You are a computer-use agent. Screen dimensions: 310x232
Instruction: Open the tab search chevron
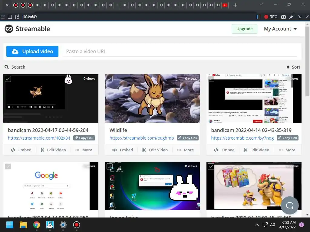pos(261,4)
